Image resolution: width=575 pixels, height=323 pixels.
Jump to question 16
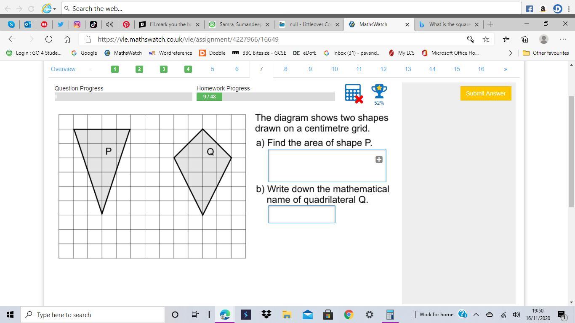tap(481, 69)
